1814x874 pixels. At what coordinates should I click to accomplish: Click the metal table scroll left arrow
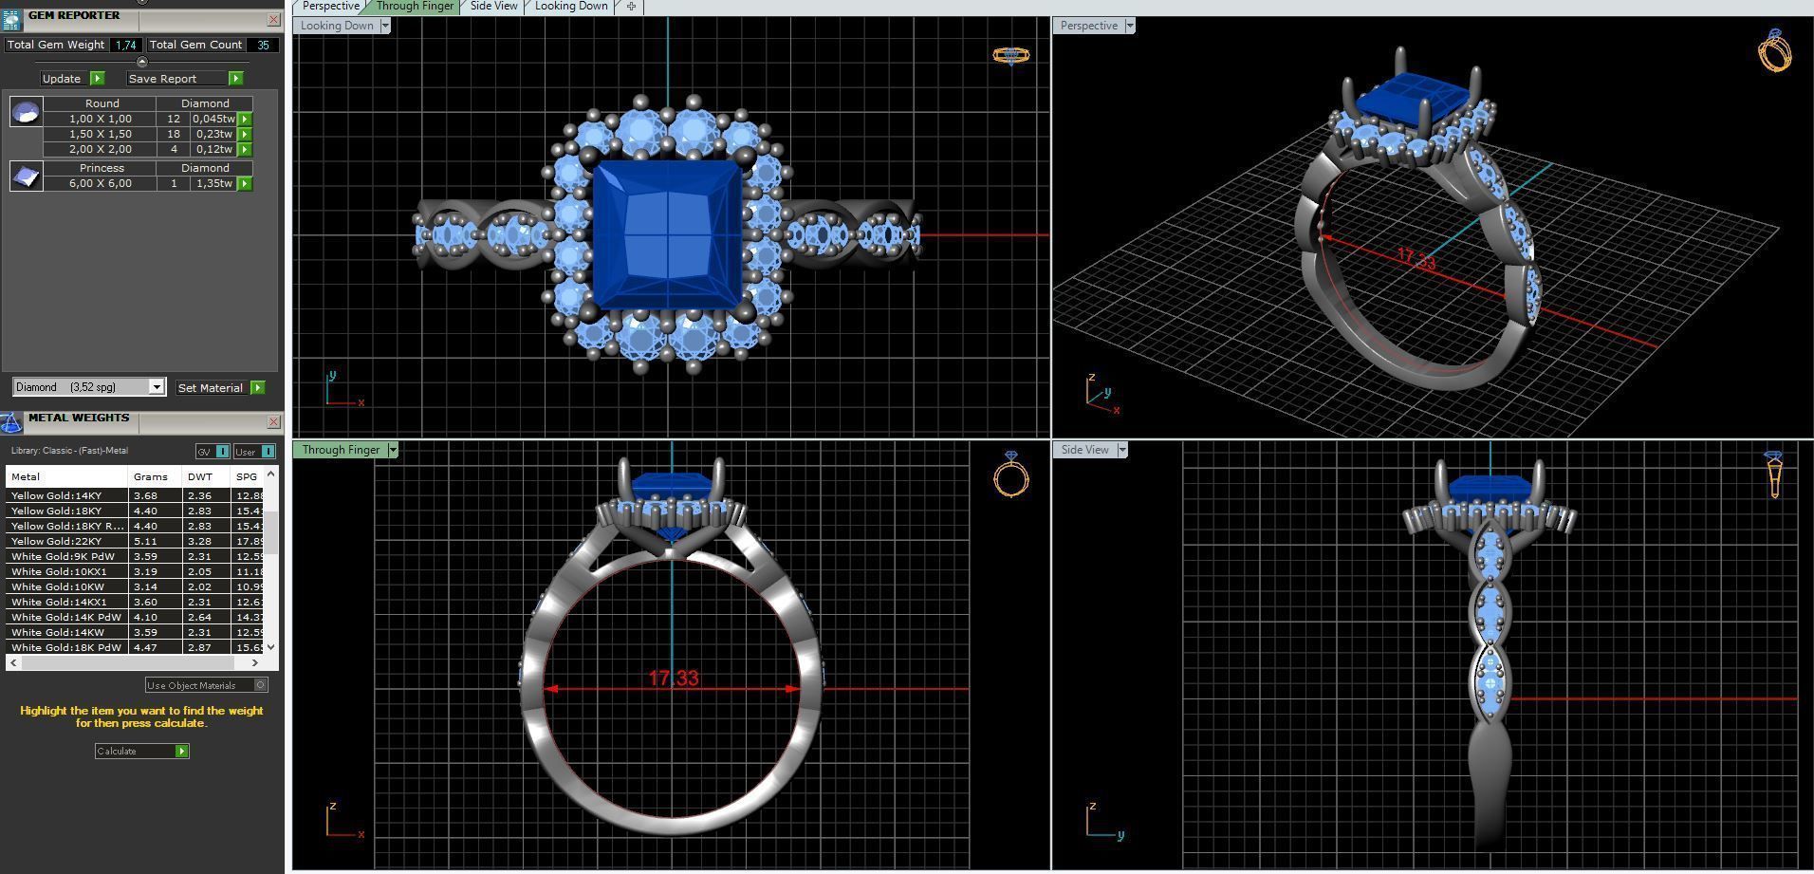tap(12, 662)
